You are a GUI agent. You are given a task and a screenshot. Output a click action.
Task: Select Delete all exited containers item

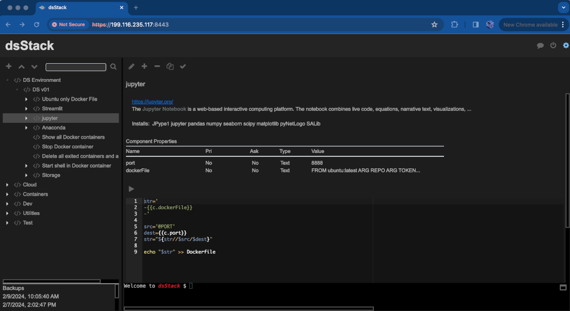point(80,156)
